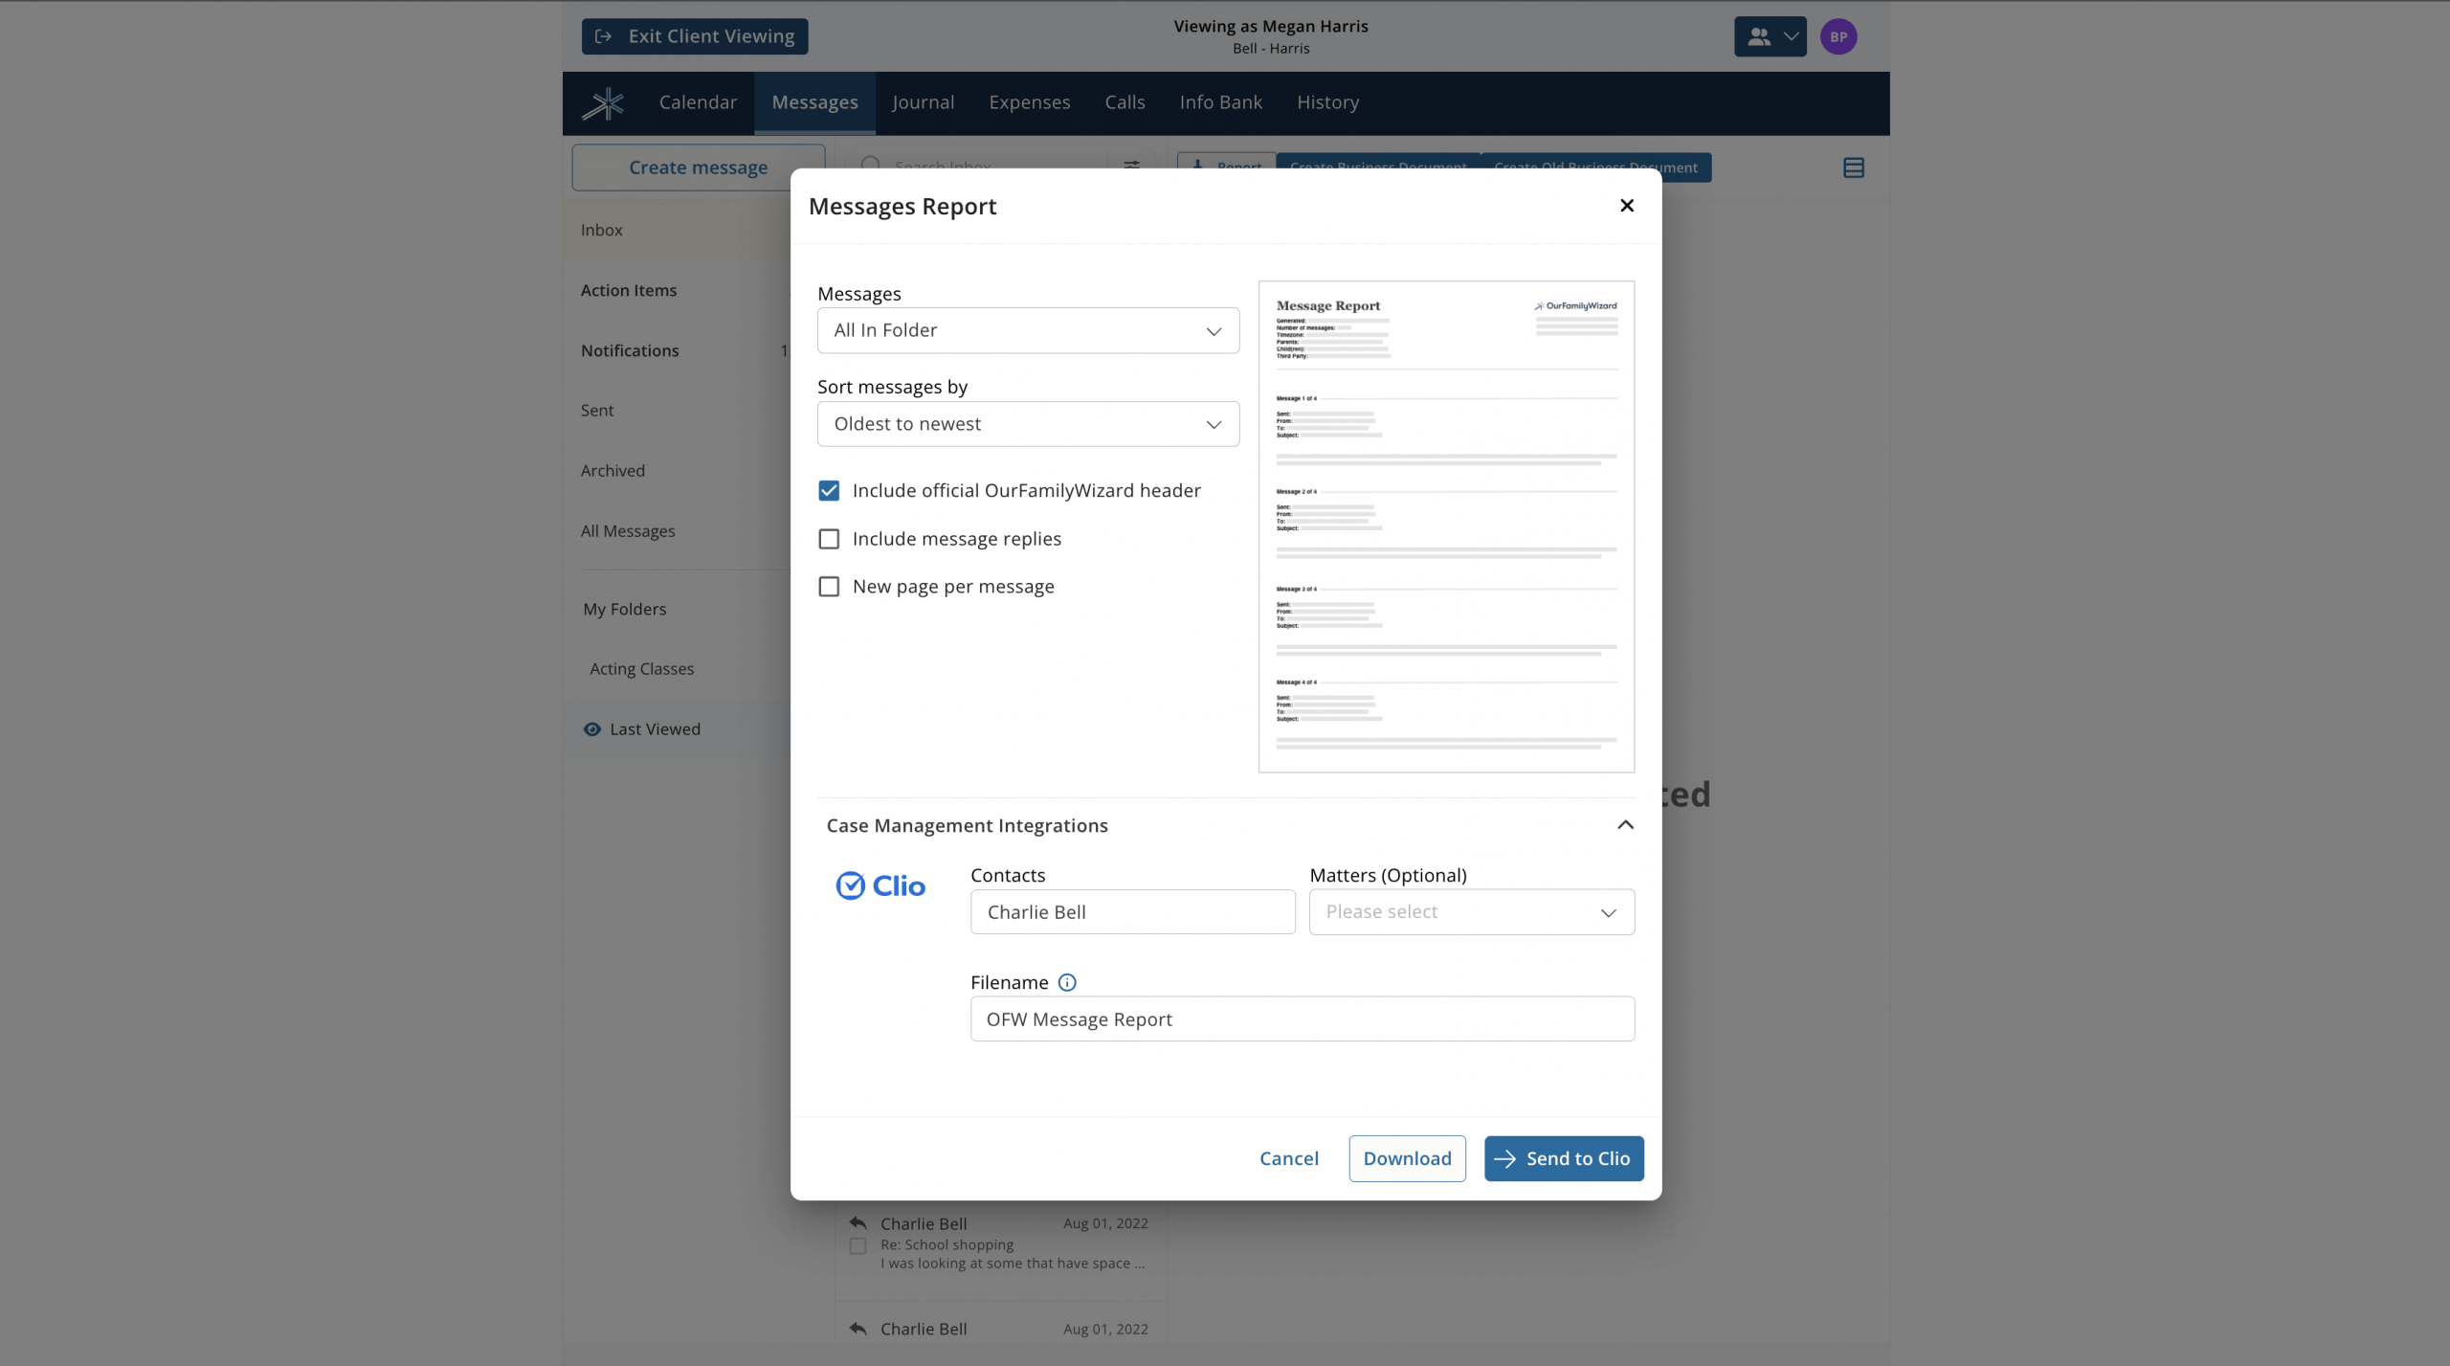The height and width of the screenshot is (1366, 2450).
Task: Click the Send to Clio button
Action: click(1564, 1158)
